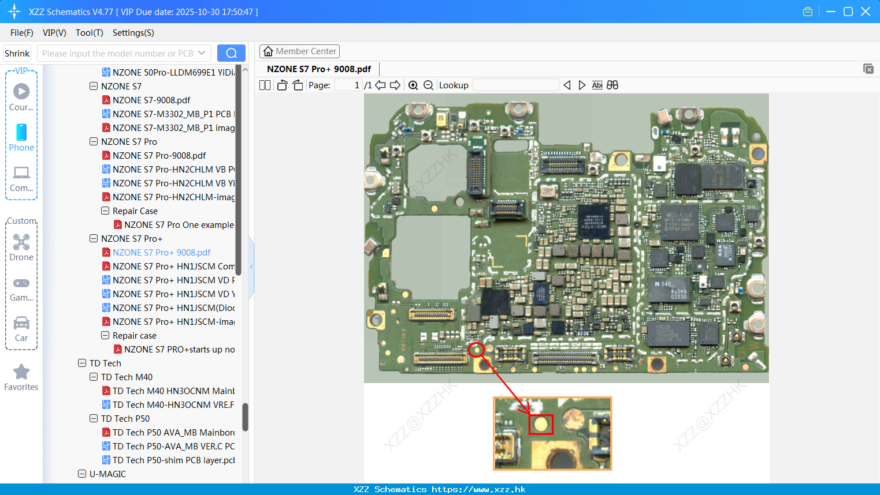Viewport: 880px width, 495px height.
Task: Open the File(F) menu
Action: point(22,33)
